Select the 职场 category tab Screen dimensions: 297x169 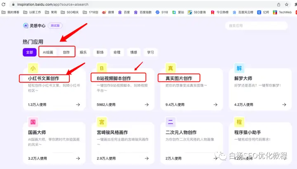pyautogui.click(x=100, y=52)
